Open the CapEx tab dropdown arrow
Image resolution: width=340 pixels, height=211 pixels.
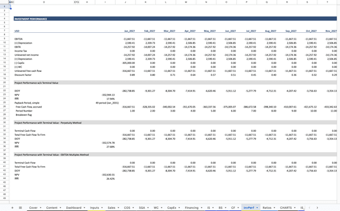click(179, 208)
